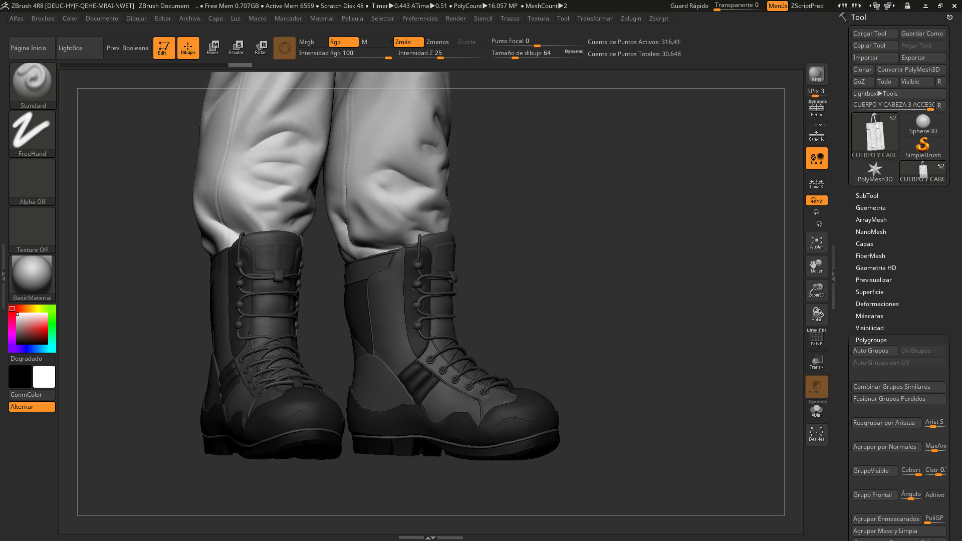Viewport: 962px width, 541px height.
Task: Open the BasicMaterial material picker
Action: tap(33, 278)
